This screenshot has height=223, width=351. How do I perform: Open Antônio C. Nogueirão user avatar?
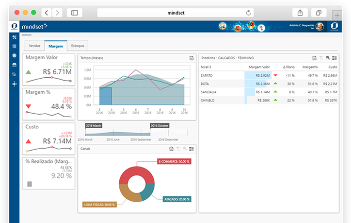(319, 26)
